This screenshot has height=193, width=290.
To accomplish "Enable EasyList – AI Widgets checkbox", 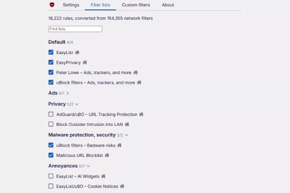I will [x=51, y=176].
